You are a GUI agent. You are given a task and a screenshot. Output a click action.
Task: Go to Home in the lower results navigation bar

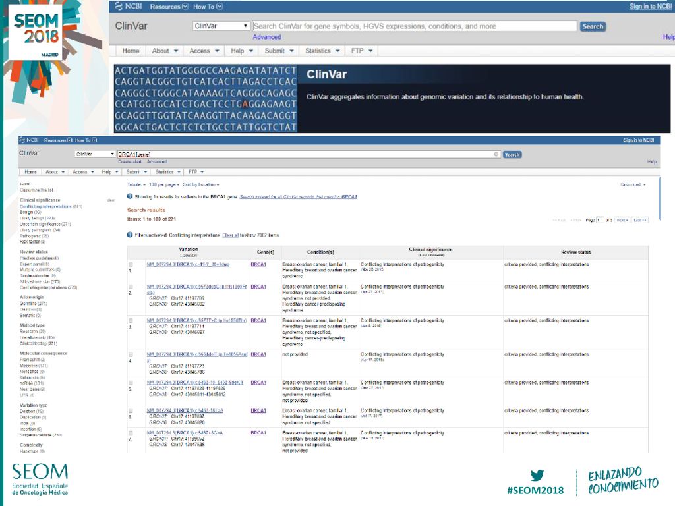pos(30,172)
